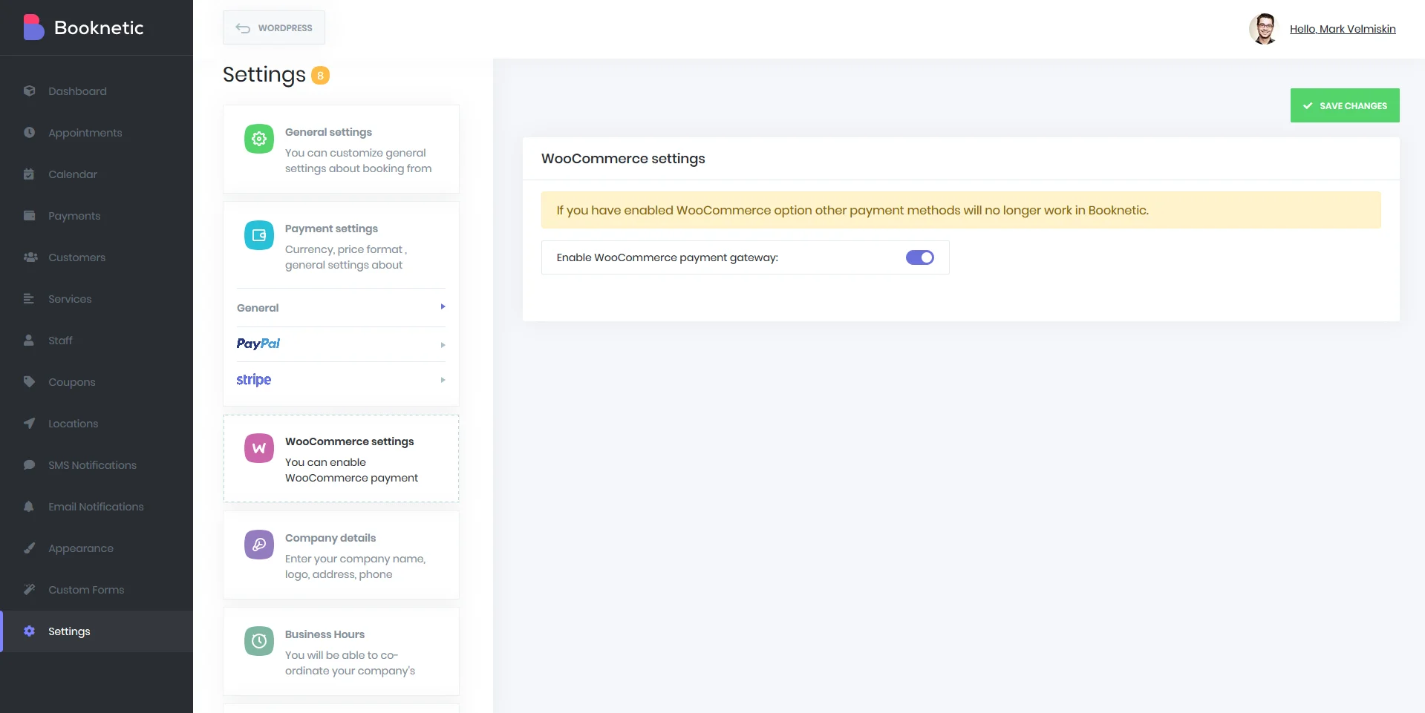Viewport: 1425px width, 713px height.
Task: Expand the PayPal settings section
Action: pos(340,344)
